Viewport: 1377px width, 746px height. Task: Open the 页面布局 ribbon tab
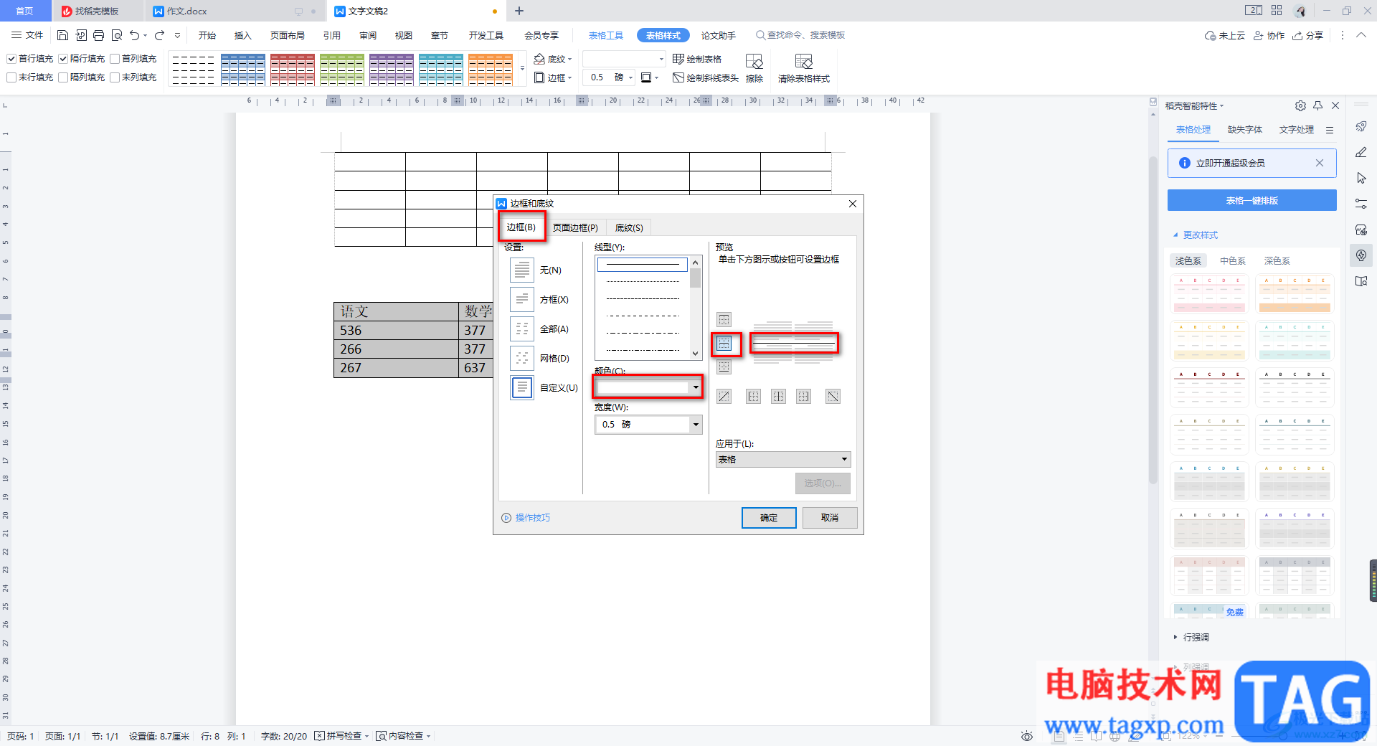(287, 35)
